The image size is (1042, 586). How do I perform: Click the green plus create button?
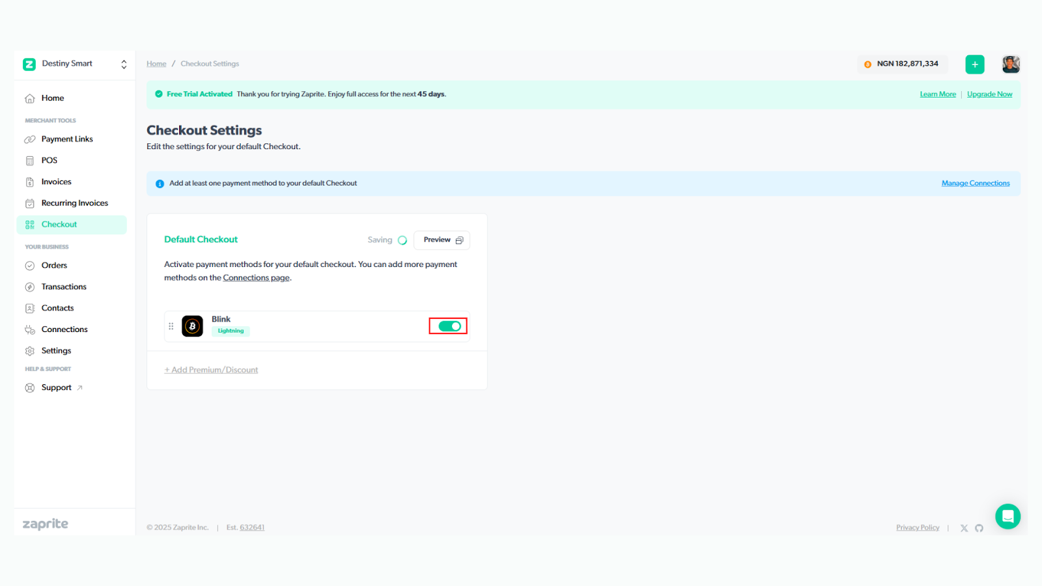click(x=975, y=64)
